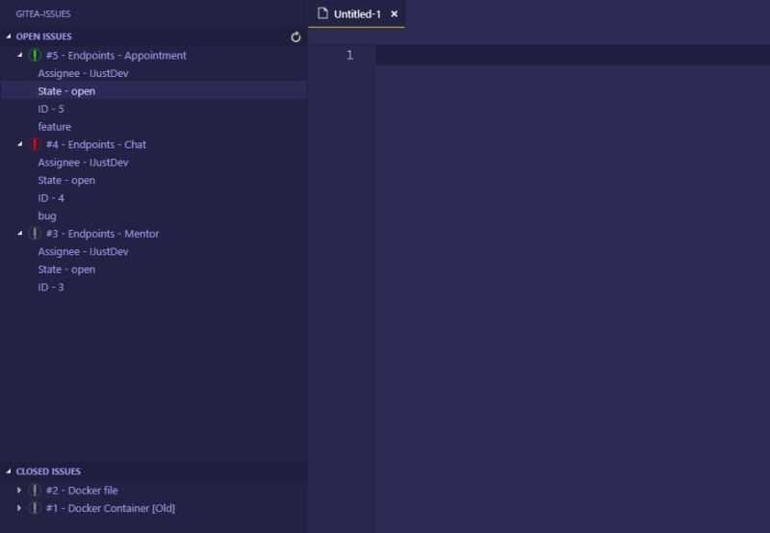Select State - open under issue #3
Image resolution: width=770 pixels, height=533 pixels.
[x=66, y=269]
